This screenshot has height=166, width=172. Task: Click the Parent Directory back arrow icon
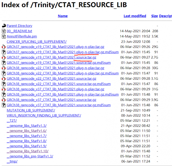coord(4,26)
